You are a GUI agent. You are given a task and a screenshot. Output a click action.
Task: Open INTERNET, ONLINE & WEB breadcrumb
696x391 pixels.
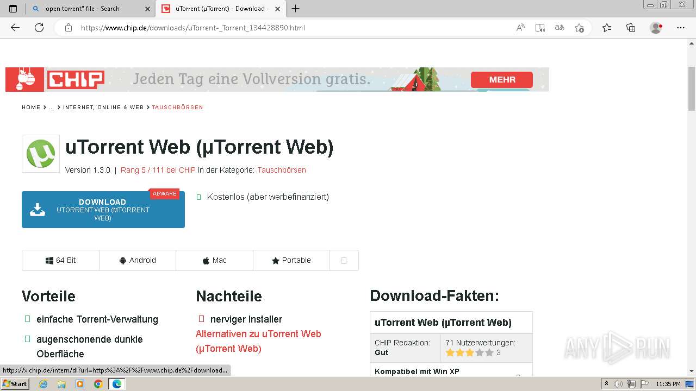[x=103, y=108]
